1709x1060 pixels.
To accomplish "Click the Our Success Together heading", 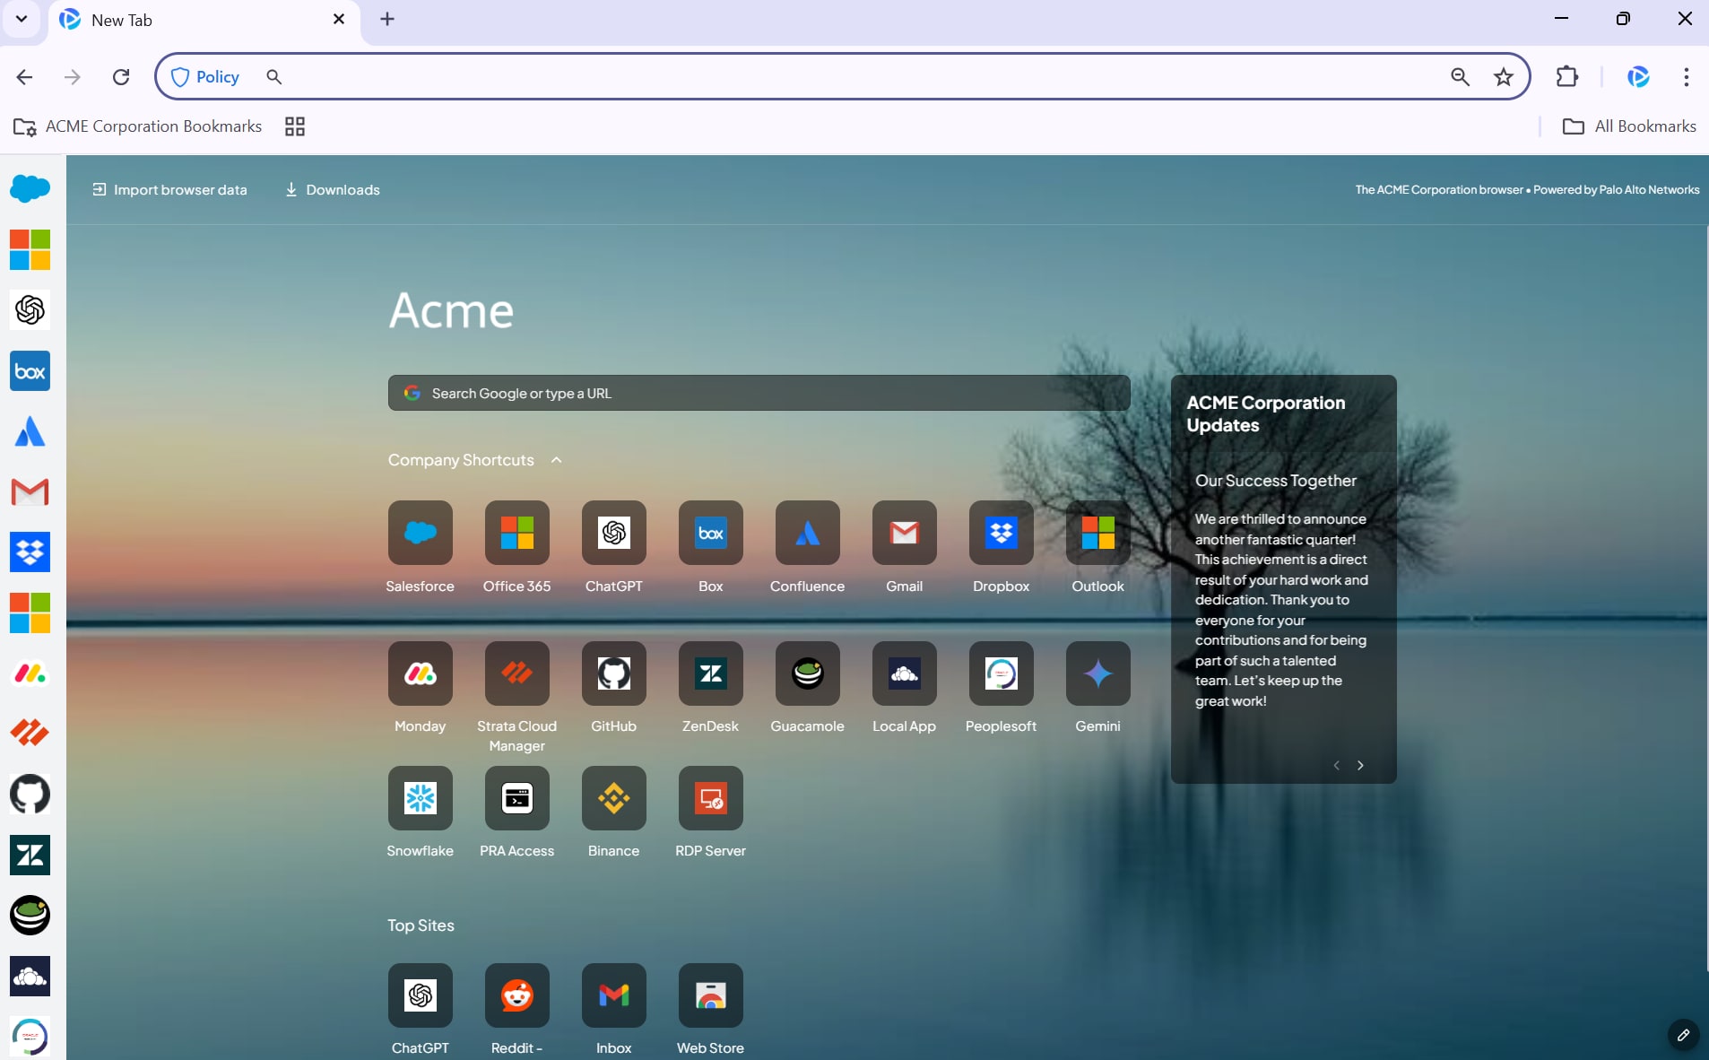I will [1275, 481].
